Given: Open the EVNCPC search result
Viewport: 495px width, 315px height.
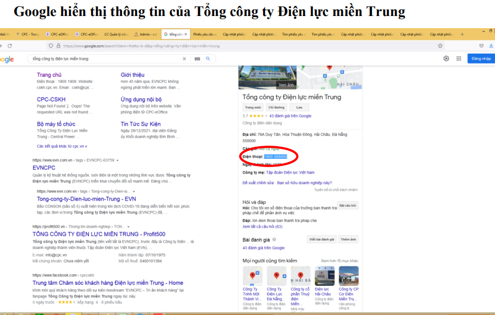Looking at the screenshot, I should [44, 168].
